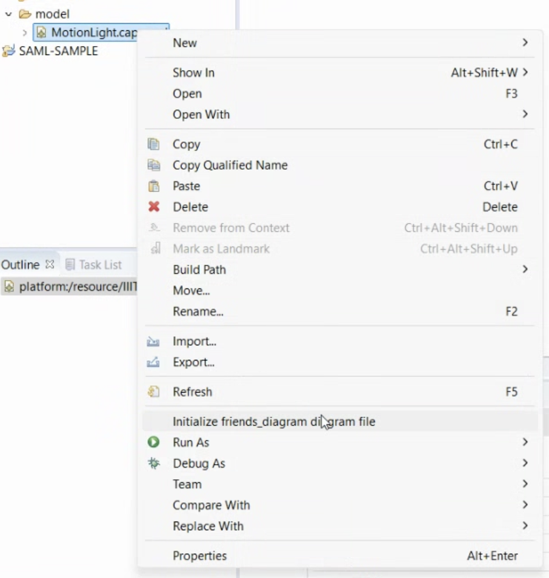Click the Copy icon in context menu
This screenshot has width=549, height=578.
click(x=154, y=144)
